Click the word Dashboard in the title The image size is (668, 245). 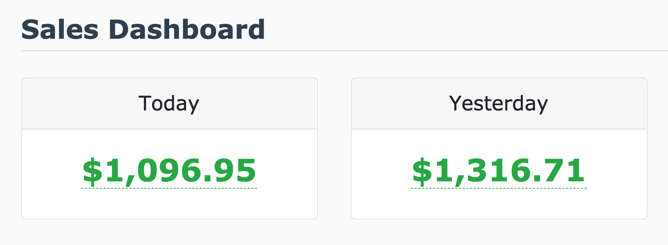[x=187, y=30]
